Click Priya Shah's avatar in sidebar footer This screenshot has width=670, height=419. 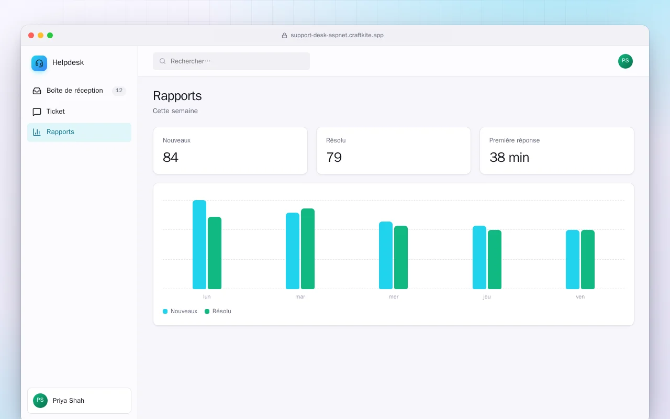click(x=40, y=401)
